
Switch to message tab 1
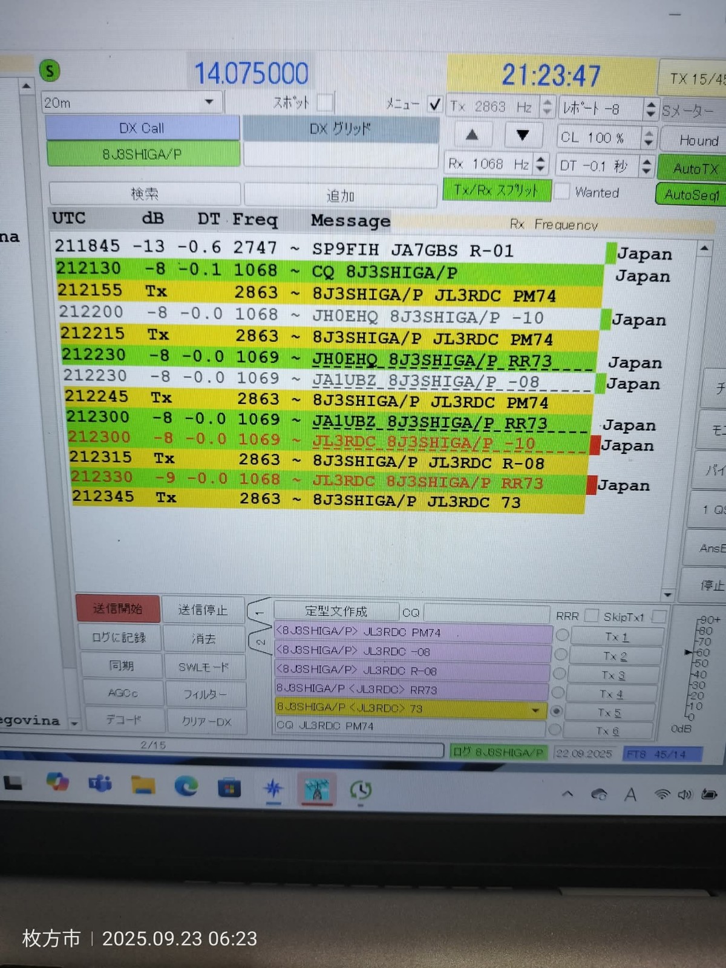(x=259, y=612)
